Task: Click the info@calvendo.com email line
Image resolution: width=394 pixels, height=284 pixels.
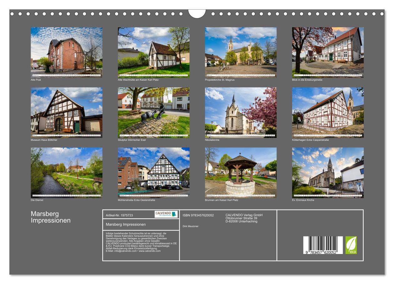Action: tap(133, 251)
